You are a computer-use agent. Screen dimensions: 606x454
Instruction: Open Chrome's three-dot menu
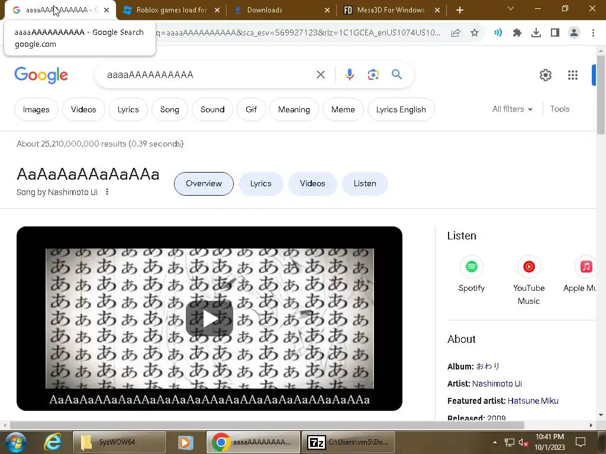click(593, 33)
